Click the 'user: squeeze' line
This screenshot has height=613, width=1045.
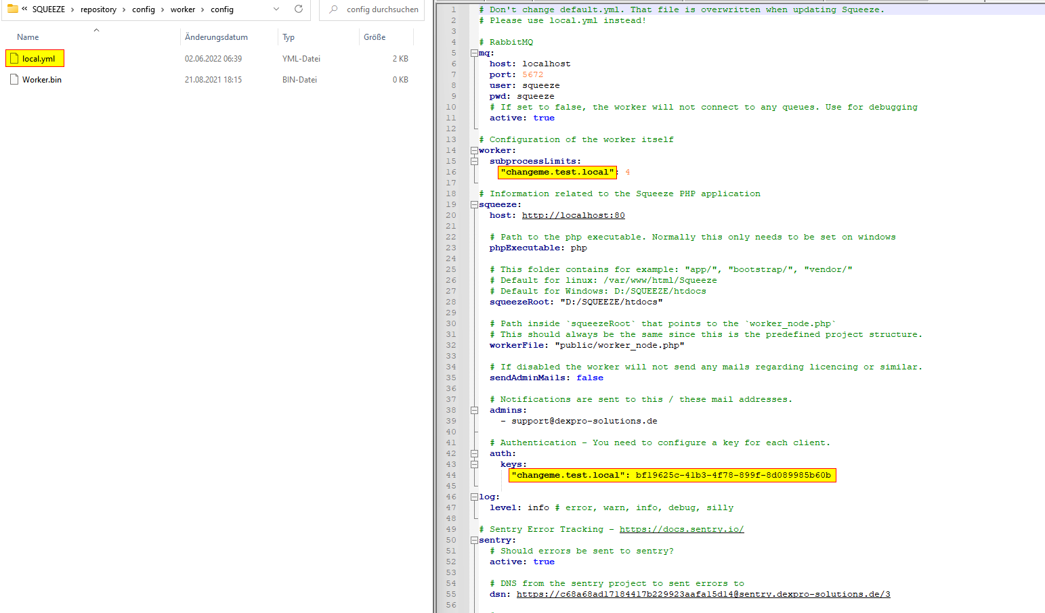pos(524,85)
